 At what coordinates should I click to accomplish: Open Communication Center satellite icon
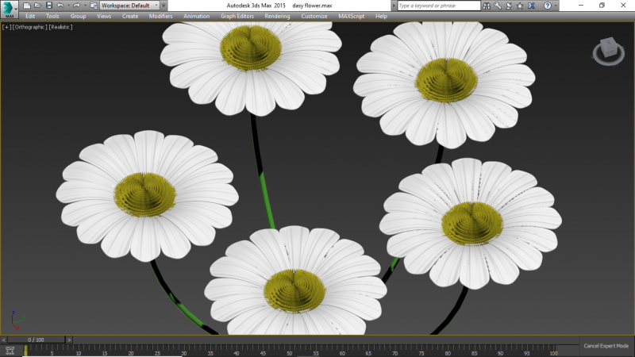[x=509, y=6]
